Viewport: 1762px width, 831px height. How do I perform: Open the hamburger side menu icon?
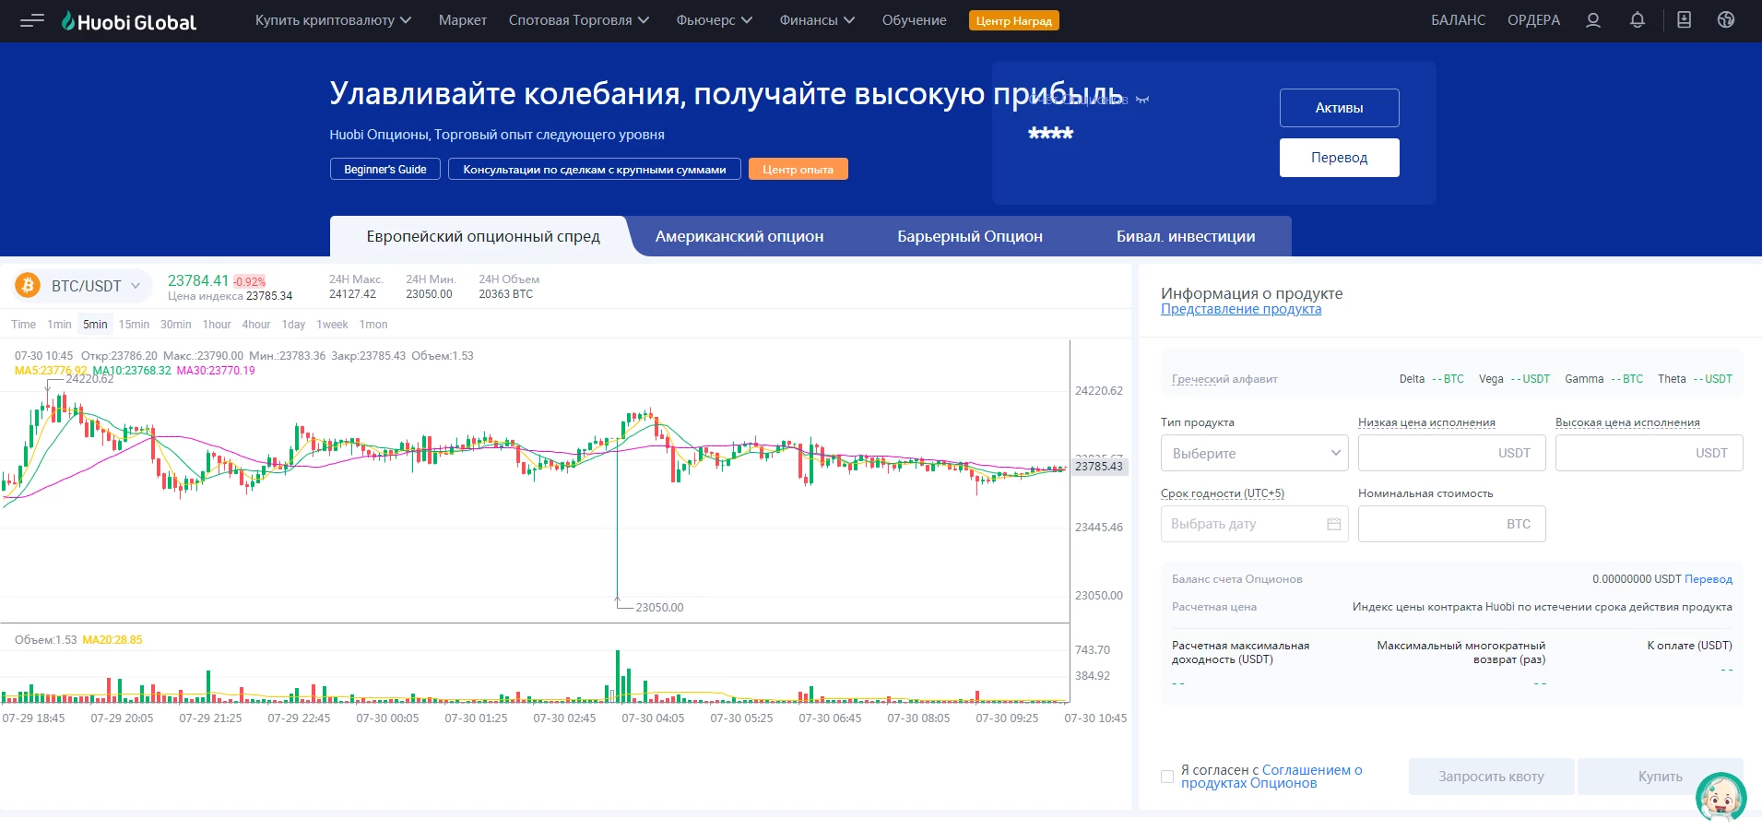(x=32, y=20)
